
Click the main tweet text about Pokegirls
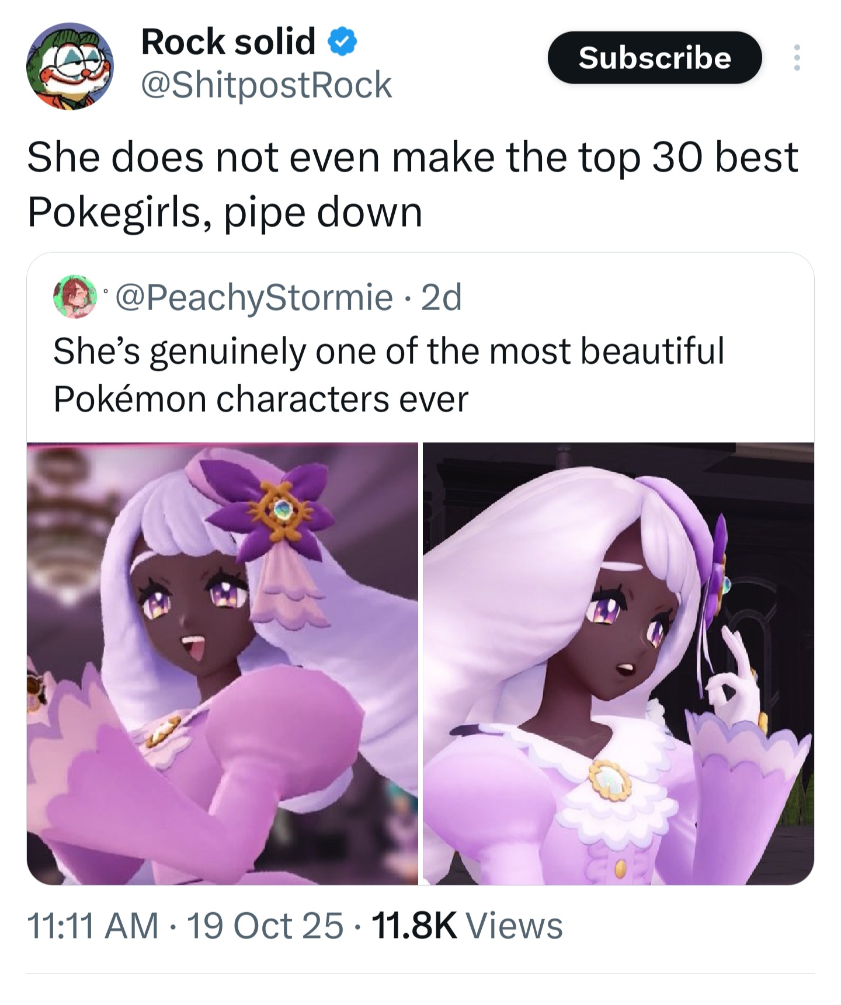(412, 184)
